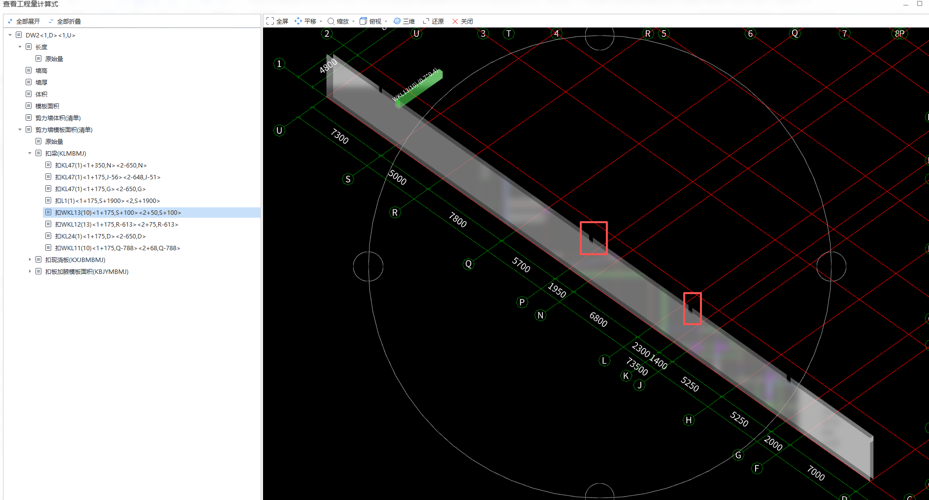Select the DW2<1,D><1,U> root item

tap(50, 35)
